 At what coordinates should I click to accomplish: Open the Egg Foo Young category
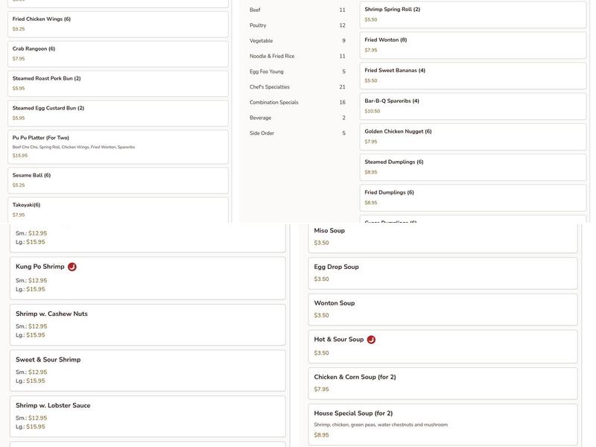coord(297,72)
